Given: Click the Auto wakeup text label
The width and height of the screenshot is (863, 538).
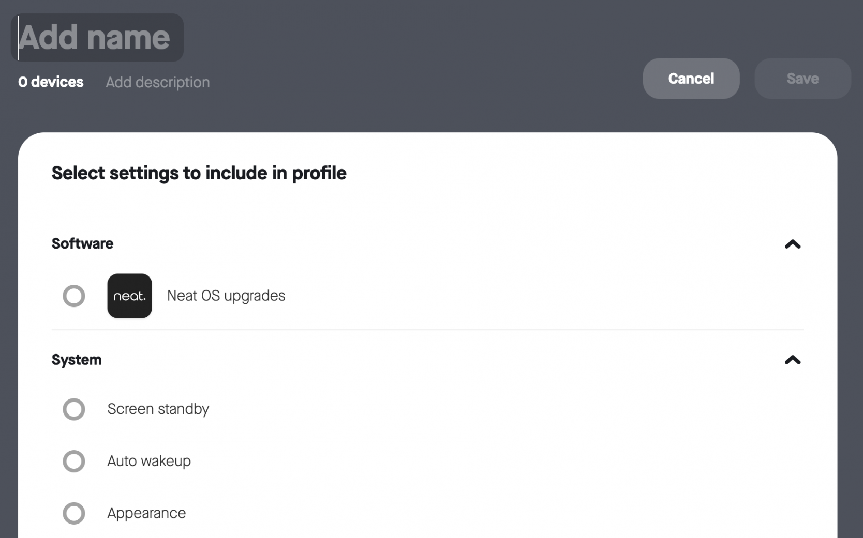Looking at the screenshot, I should 149,461.
